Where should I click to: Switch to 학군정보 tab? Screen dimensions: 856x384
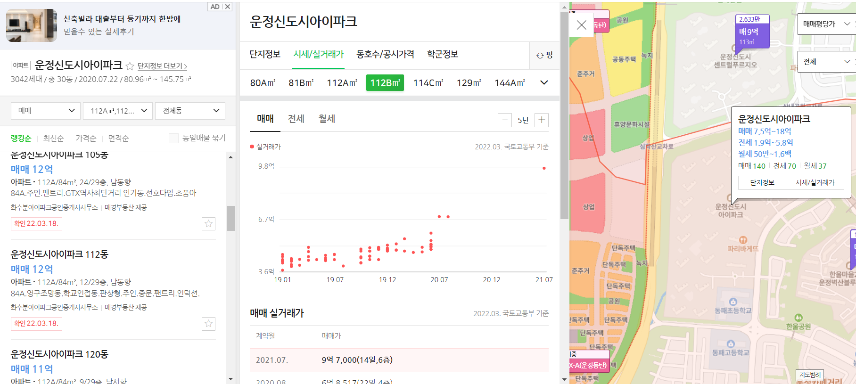click(443, 54)
